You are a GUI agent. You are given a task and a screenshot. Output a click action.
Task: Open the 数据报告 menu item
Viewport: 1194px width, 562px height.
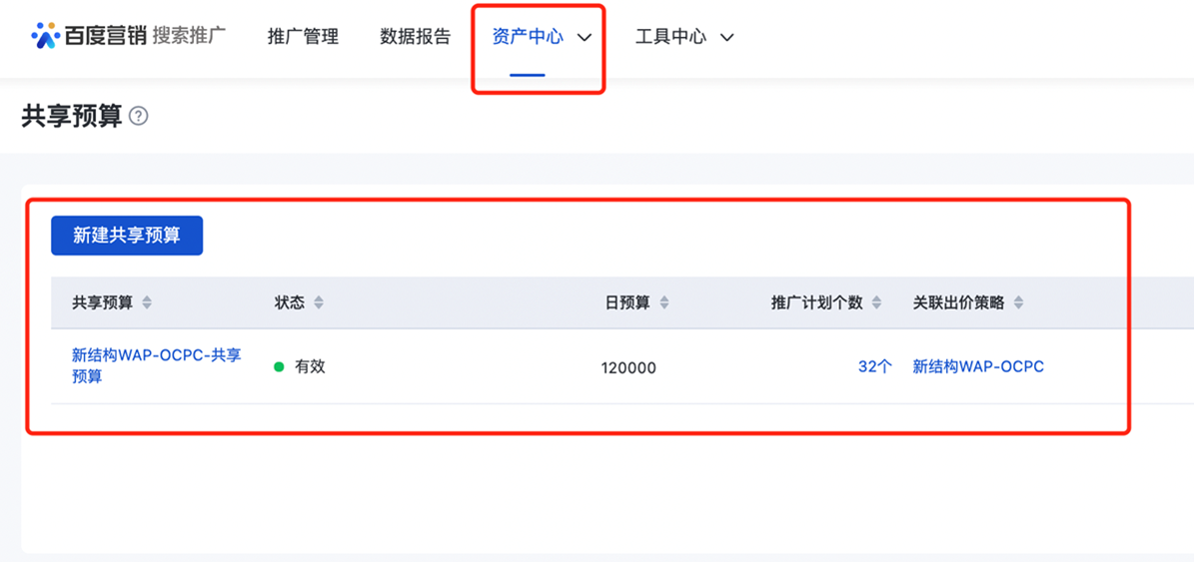pyautogui.click(x=416, y=37)
